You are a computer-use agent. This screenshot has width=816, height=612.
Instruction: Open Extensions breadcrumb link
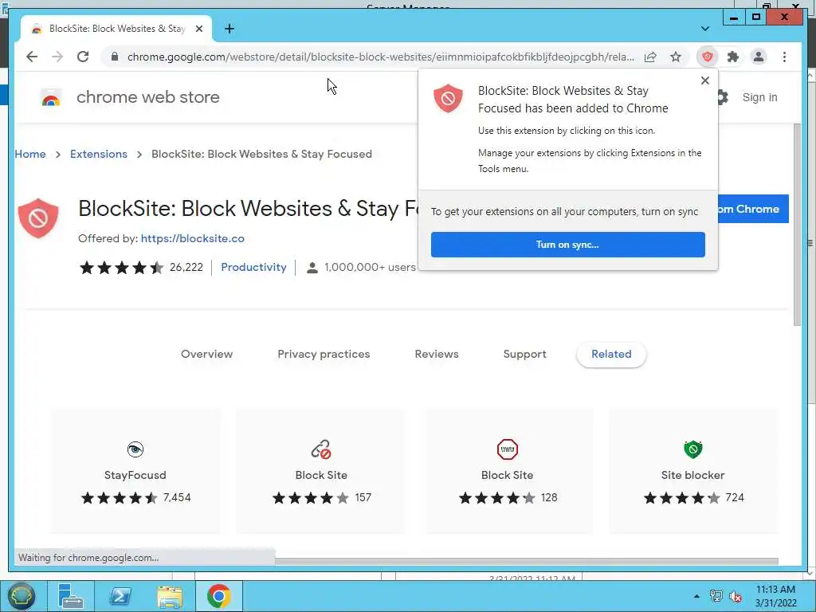coord(99,154)
